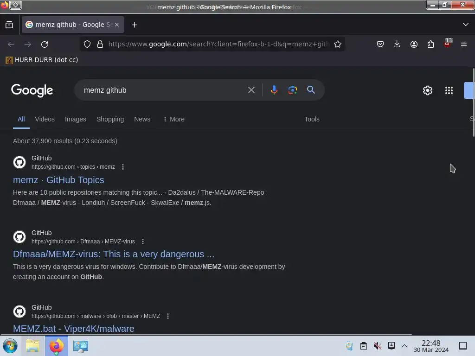Image resolution: width=475 pixels, height=356 pixels.
Task: Go to Google homepage via logo
Action: click(32, 90)
